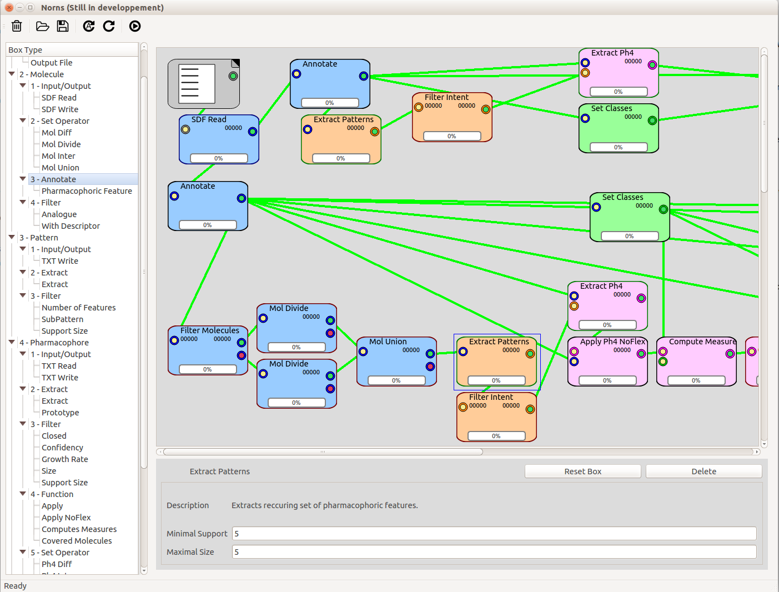Click the run play circle icon
Image resolution: width=779 pixels, height=592 pixels.
tap(135, 26)
